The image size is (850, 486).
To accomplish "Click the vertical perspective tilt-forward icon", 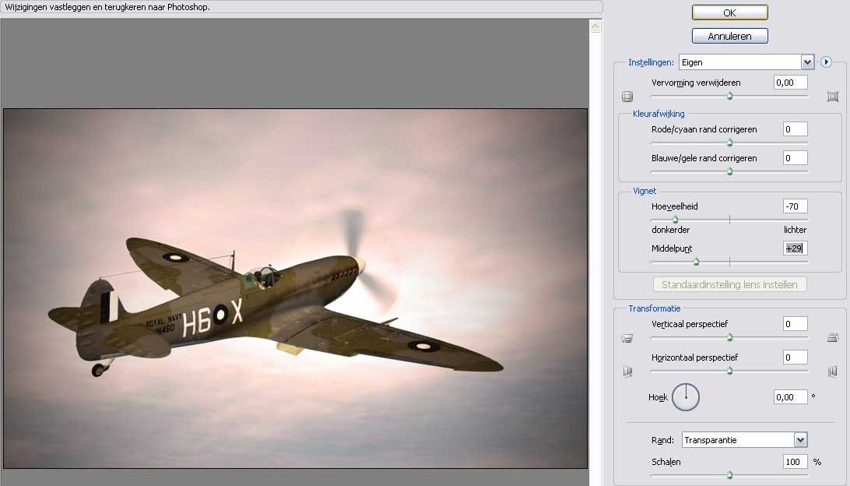I will [833, 337].
